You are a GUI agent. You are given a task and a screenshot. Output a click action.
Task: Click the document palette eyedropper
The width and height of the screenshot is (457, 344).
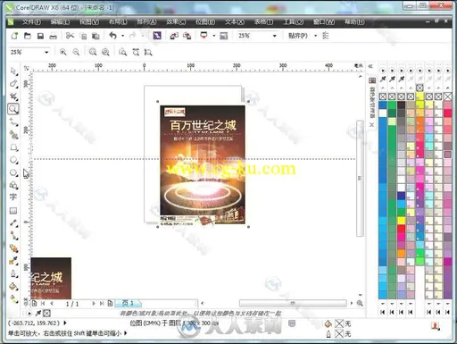click(x=38, y=314)
